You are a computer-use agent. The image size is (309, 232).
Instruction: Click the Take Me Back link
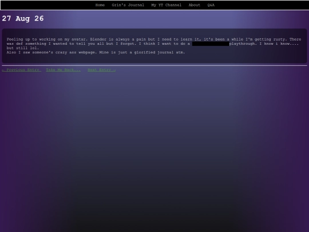64,70
